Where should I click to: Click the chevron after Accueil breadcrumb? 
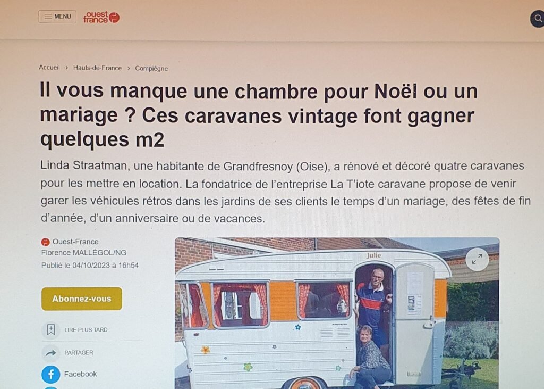66,68
